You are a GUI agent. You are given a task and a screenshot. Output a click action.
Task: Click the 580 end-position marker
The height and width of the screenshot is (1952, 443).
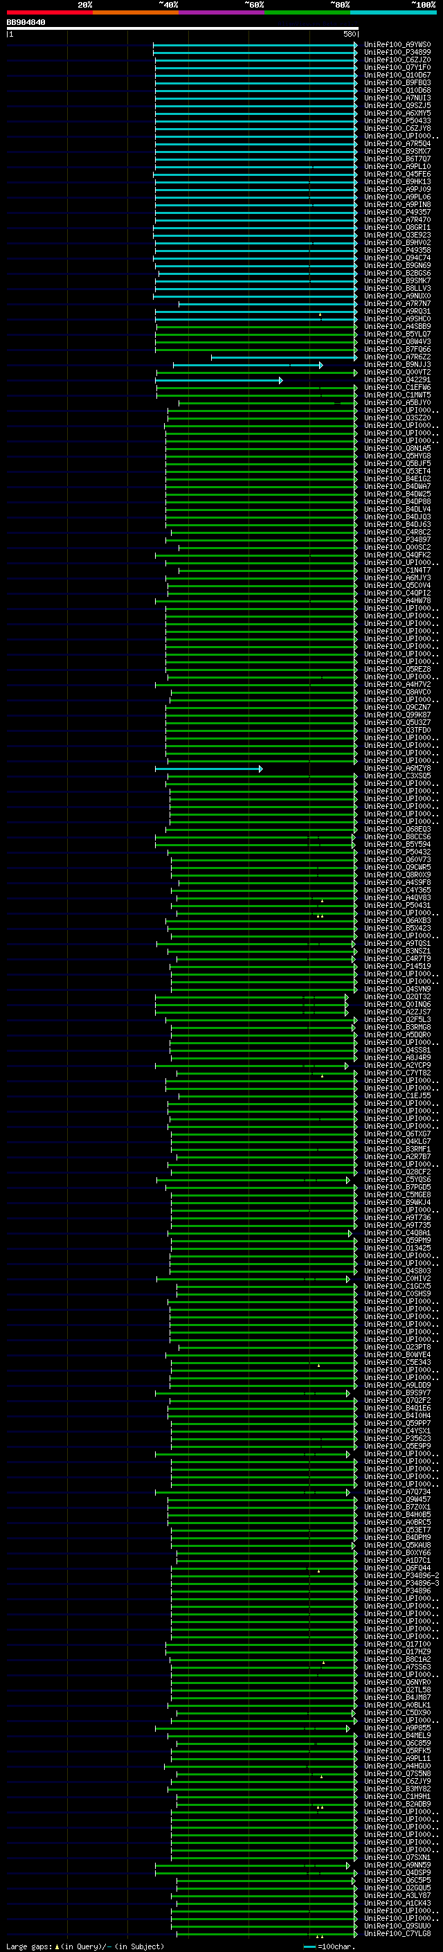[x=350, y=34]
